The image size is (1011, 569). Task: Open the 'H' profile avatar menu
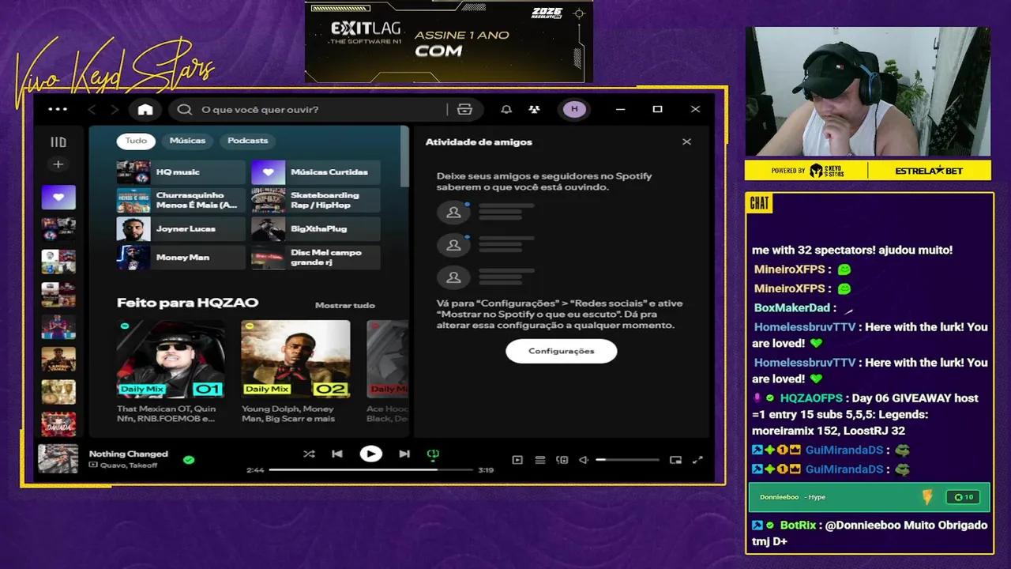(x=574, y=109)
